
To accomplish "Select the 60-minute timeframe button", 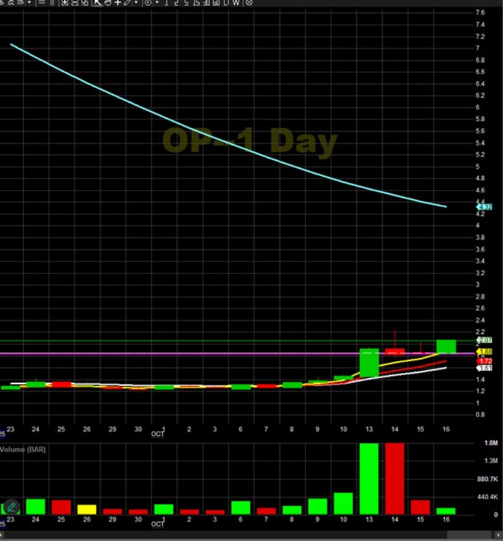I will (x=216, y=2).
